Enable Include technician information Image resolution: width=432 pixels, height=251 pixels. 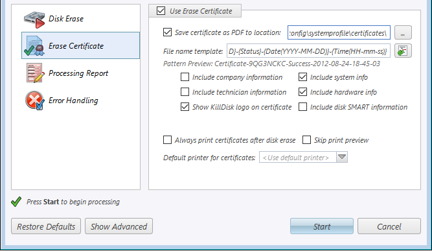click(185, 92)
